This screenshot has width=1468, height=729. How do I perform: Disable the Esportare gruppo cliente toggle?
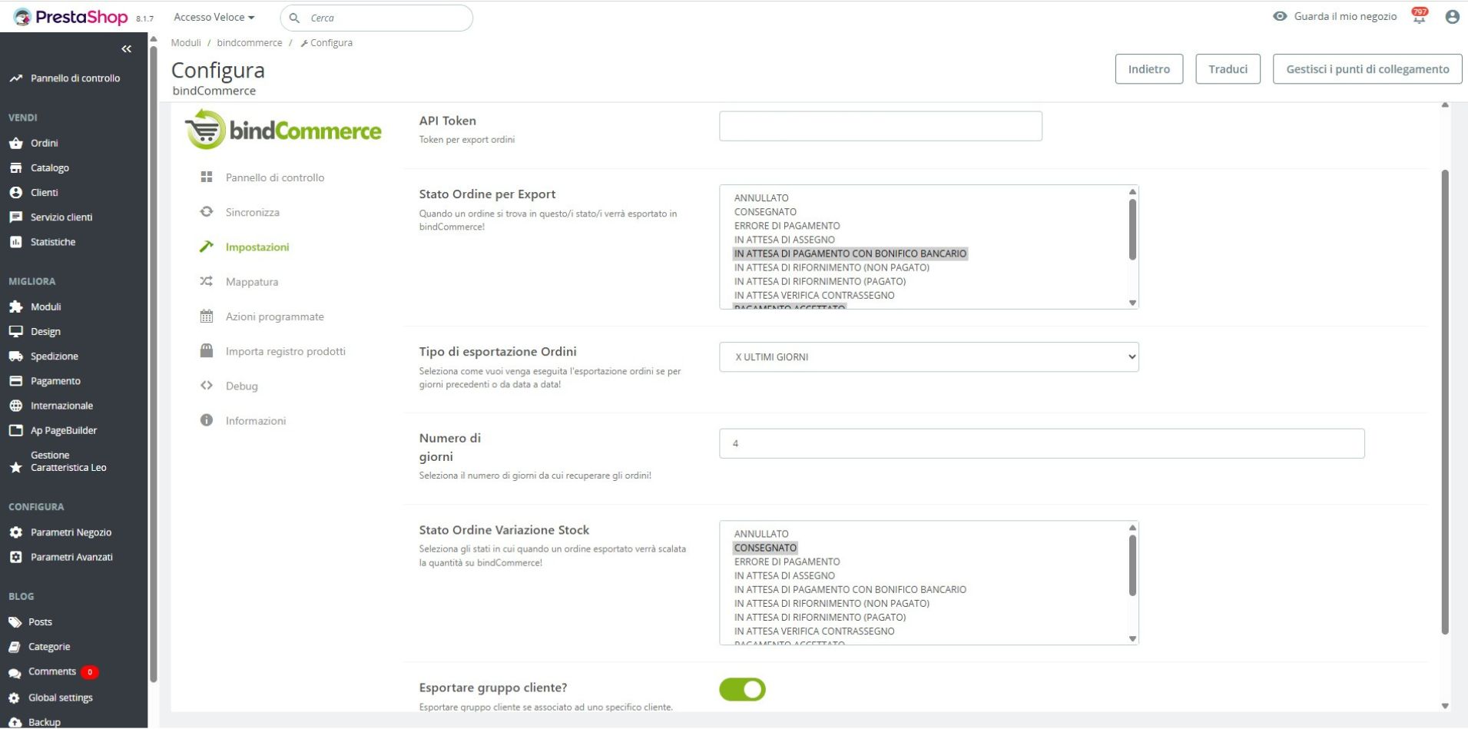point(742,689)
